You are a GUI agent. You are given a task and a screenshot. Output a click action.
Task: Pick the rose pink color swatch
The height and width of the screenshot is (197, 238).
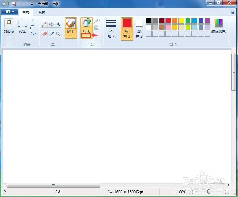point(168,27)
